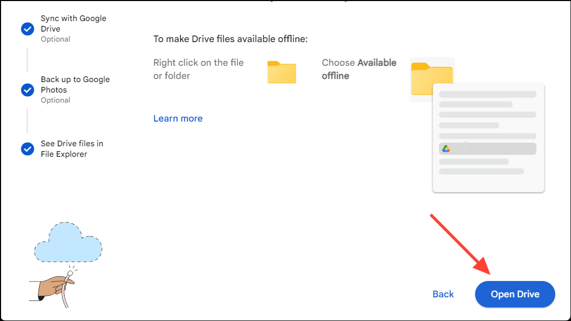Click the Open Drive button
Image resolution: width=571 pixels, height=321 pixels.
pyautogui.click(x=515, y=294)
